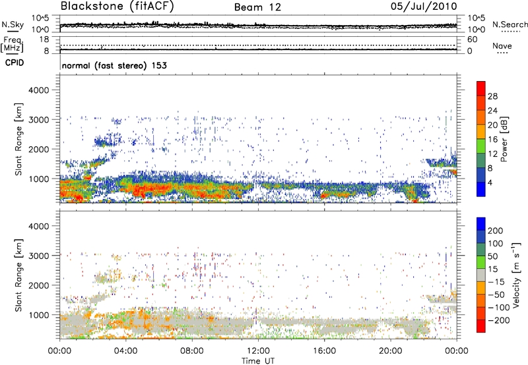Click the 'N.Search' legend label
Viewport: 528px width, 365px height.
pos(510,24)
